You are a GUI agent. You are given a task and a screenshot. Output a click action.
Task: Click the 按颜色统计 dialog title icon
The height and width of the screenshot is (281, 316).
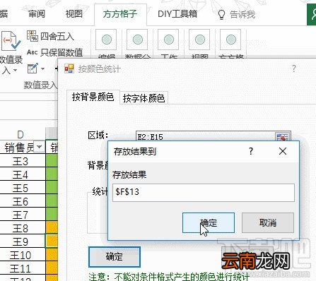(x=69, y=68)
